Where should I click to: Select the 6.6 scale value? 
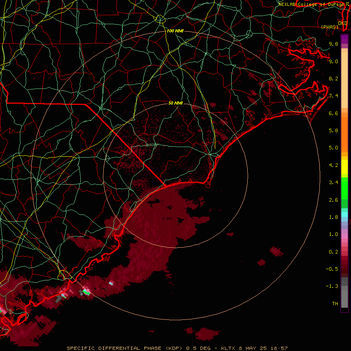pyautogui.click(x=333, y=113)
